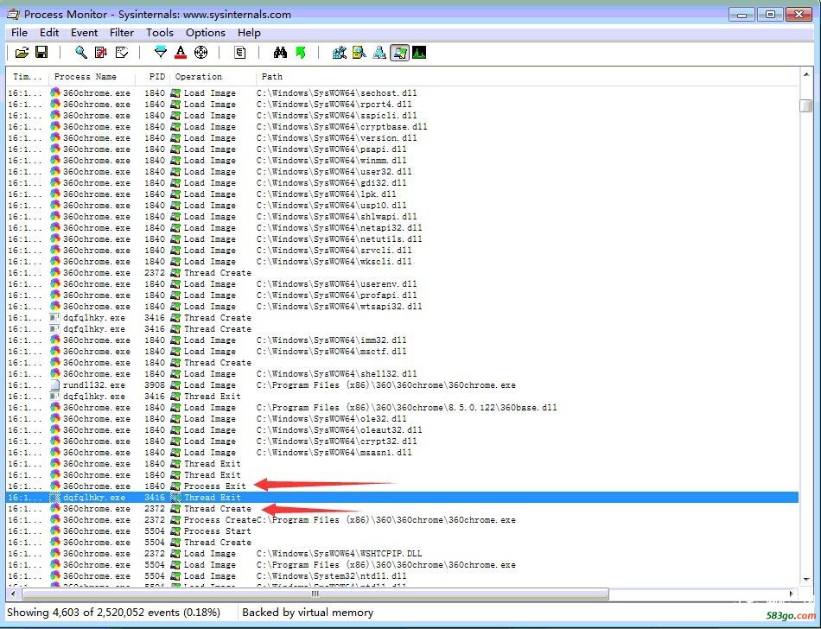
Task: Select the highlighted dqfqlhky.exe Thread Exit row
Action: coord(402,498)
